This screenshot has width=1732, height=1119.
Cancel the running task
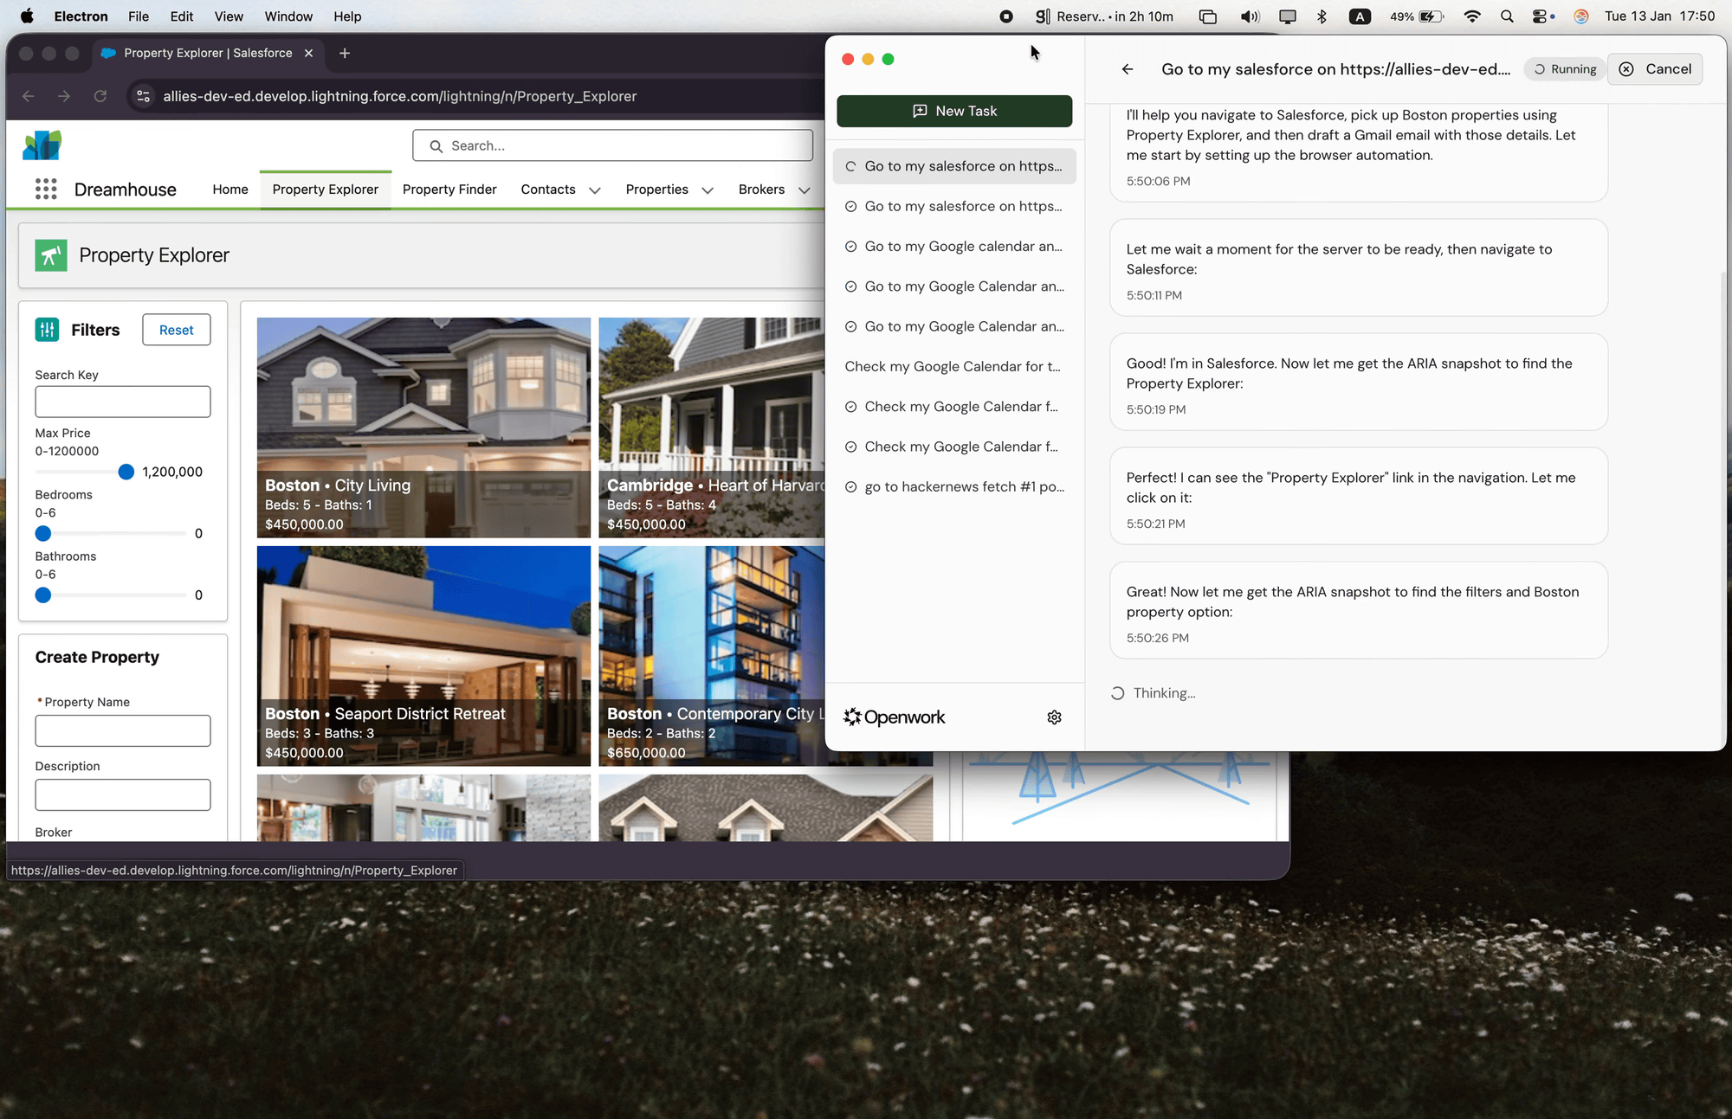pos(1655,69)
